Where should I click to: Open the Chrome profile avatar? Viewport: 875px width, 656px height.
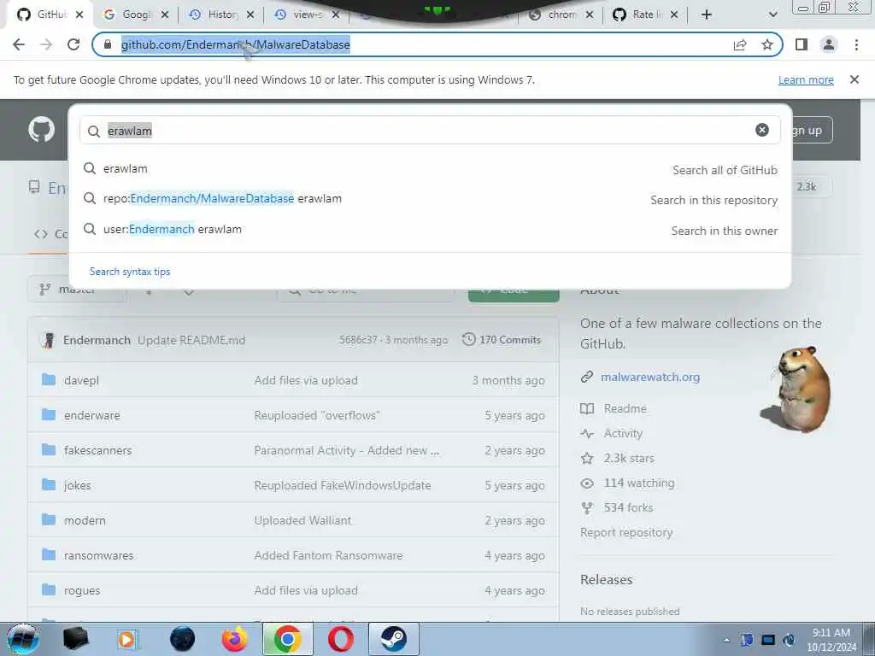pos(829,44)
